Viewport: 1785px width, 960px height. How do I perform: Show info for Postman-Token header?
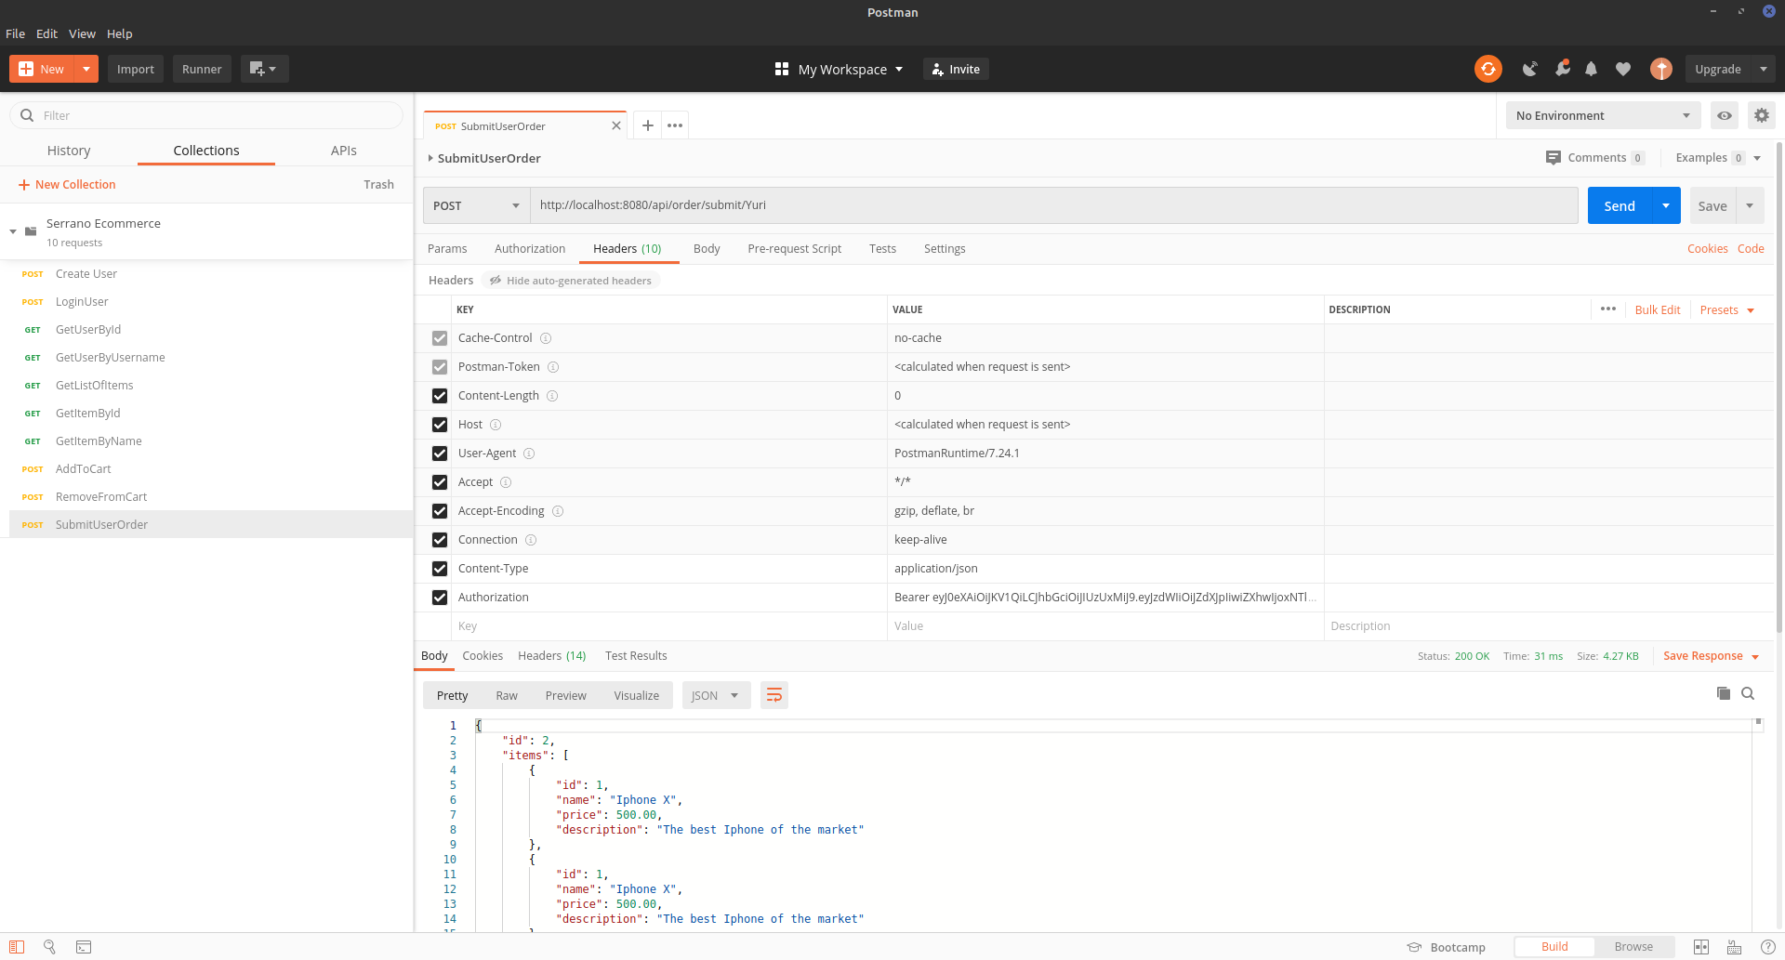(553, 367)
